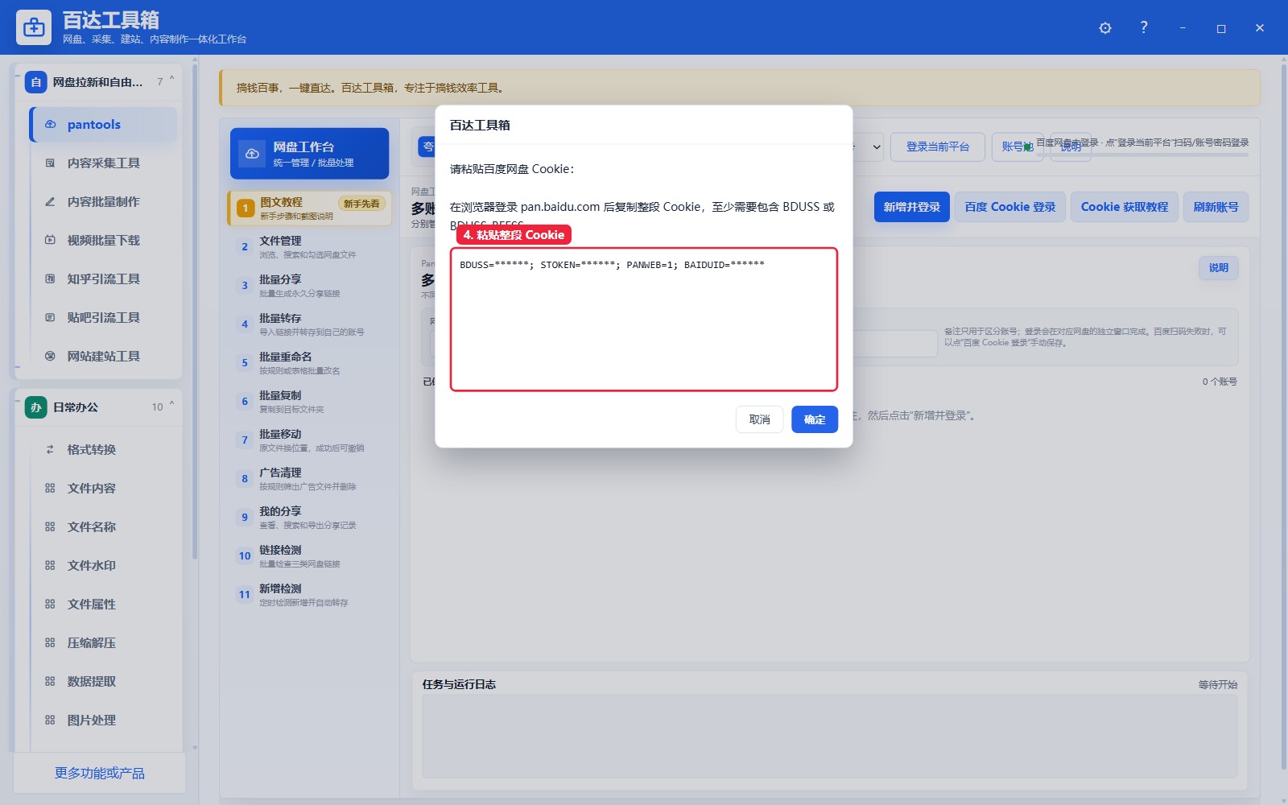Click the grid icon beside 压缩解压
The height and width of the screenshot is (805, 1288).
click(50, 643)
